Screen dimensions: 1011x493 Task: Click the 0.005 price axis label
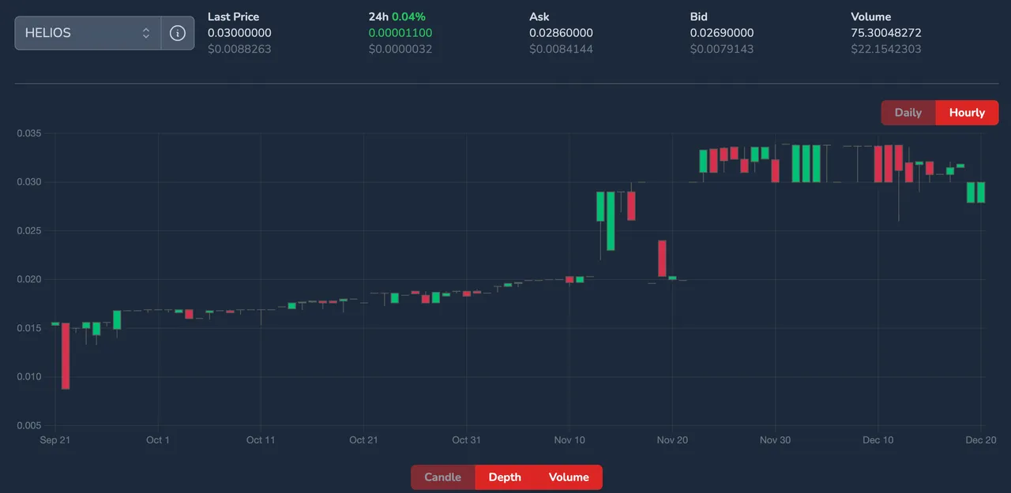28,426
